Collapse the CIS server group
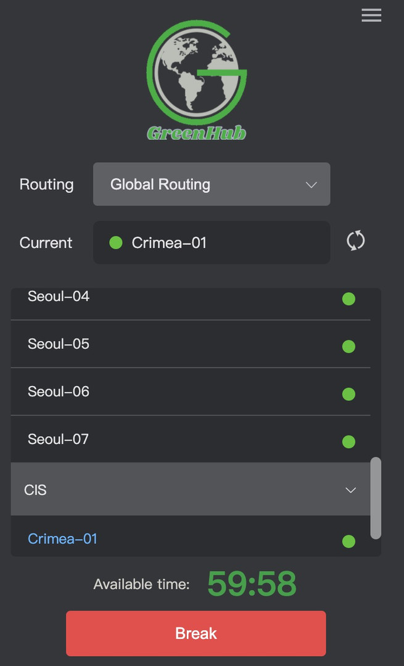The image size is (404, 666). tap(350, 490)
